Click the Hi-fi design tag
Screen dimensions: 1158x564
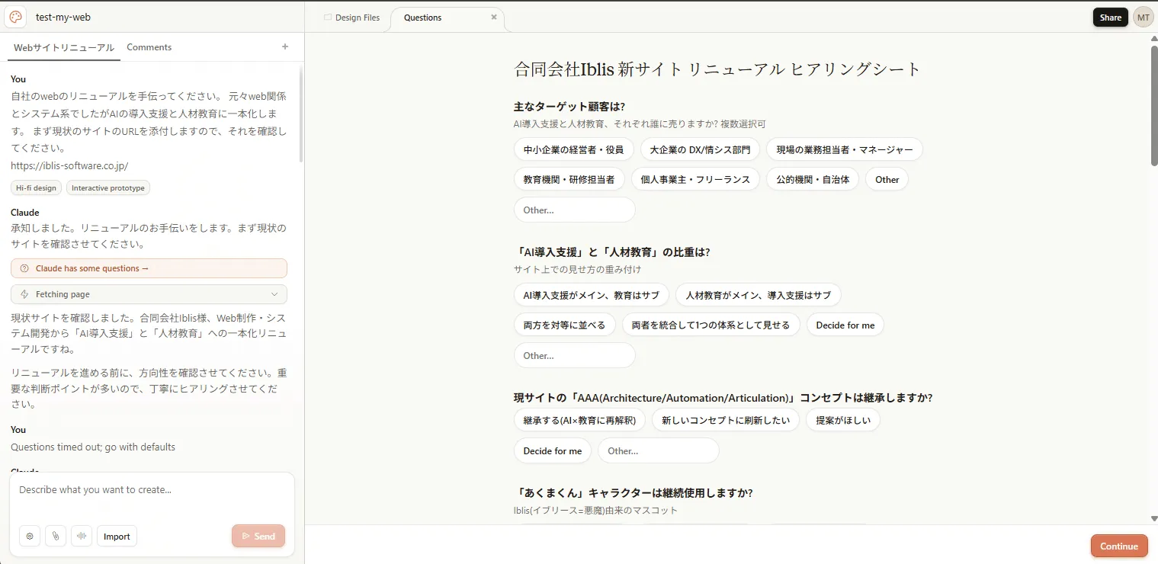click(37, 187)
